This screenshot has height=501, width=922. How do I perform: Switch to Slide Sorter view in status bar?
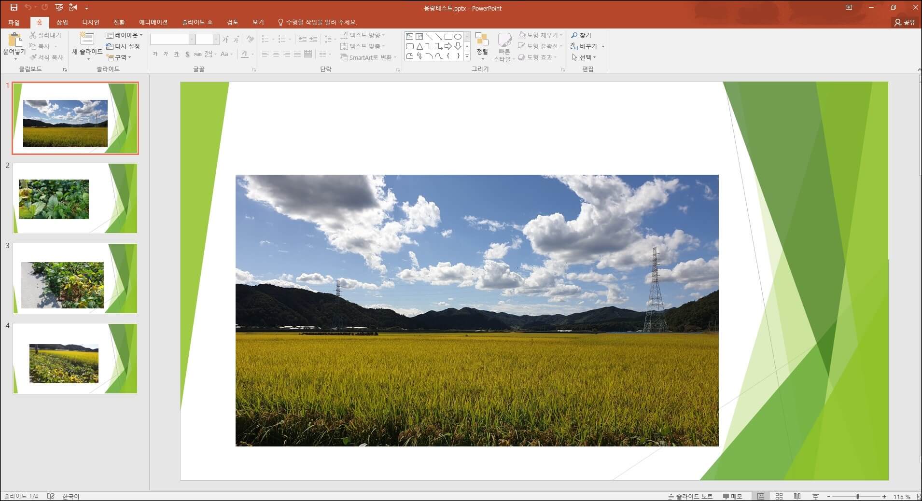point(779,496)
